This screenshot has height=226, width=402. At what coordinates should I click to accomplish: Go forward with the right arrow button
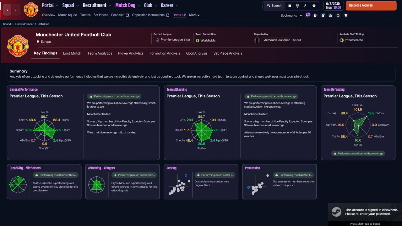click(16, 10)
